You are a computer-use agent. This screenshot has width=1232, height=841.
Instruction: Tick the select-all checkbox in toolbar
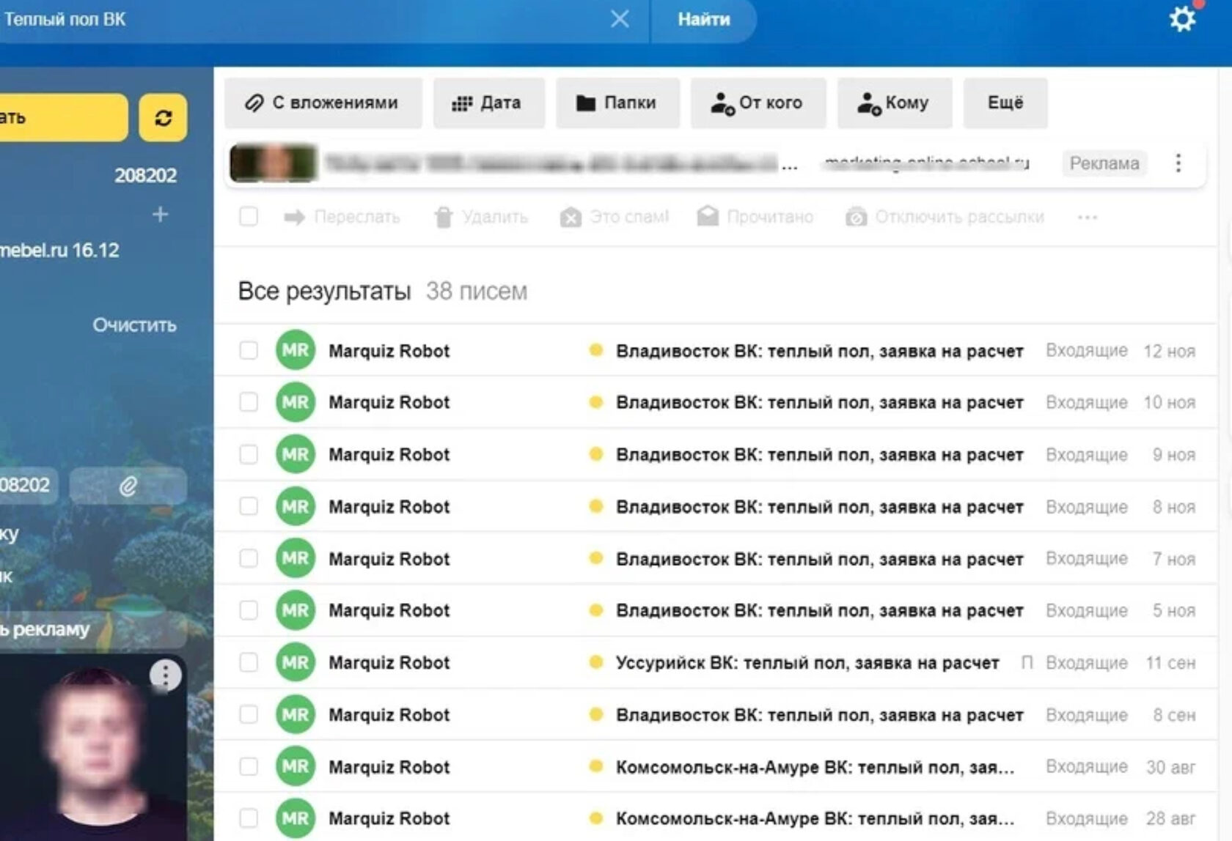point(249,217)
